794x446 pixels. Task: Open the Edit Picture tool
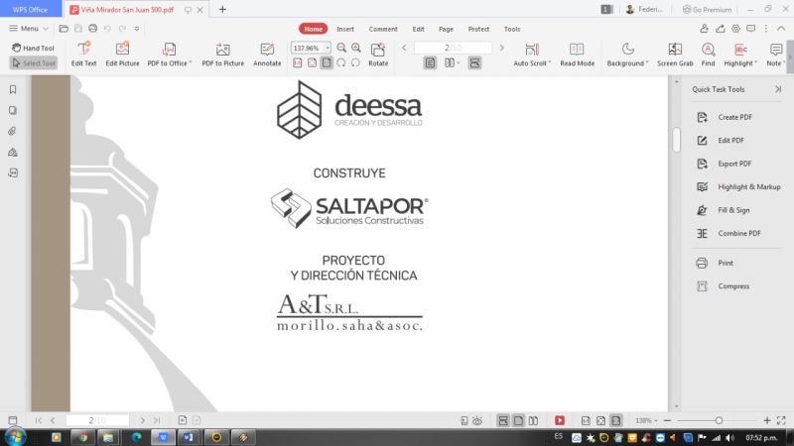tap(122, 55)
